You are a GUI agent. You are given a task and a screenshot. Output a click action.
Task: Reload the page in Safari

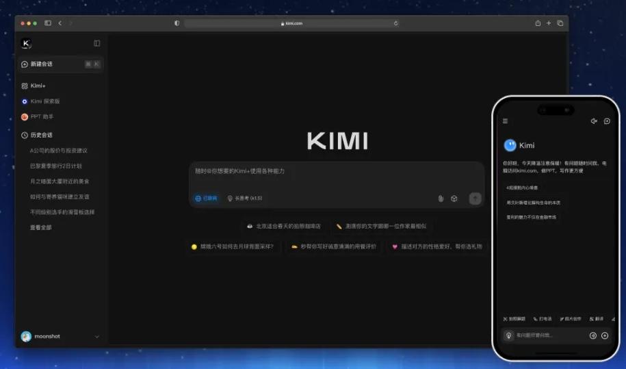point(395,23)
